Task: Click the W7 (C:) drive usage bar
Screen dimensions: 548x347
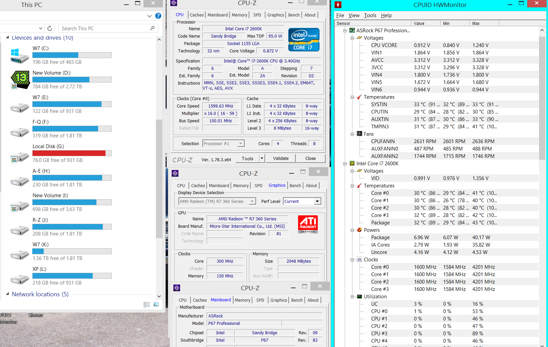Action: 72,55
